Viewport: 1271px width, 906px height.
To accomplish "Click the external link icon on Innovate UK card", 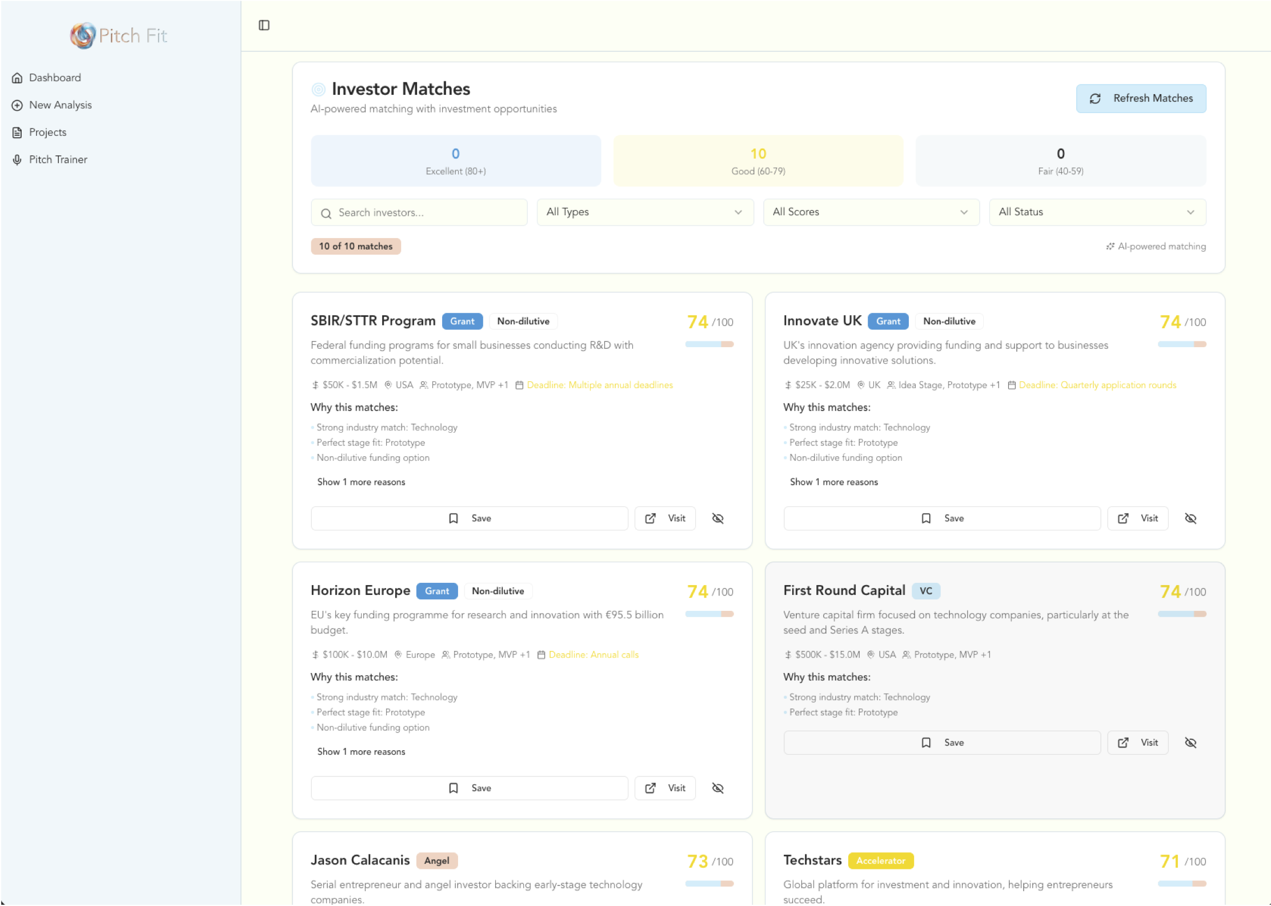I will pos(1122,518).
